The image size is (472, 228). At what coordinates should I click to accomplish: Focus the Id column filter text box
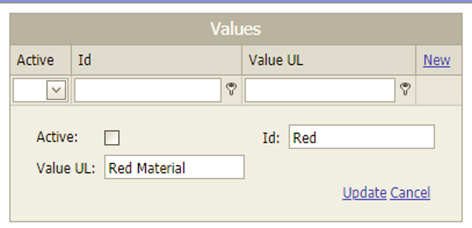point(148,90)
